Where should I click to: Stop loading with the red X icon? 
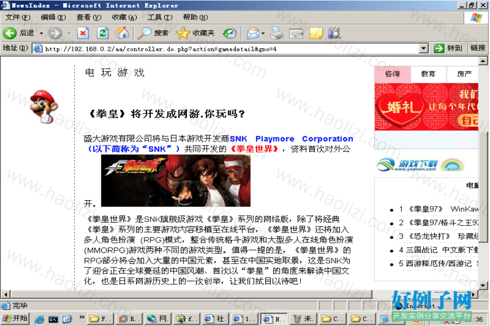click(x=83, y=33)
